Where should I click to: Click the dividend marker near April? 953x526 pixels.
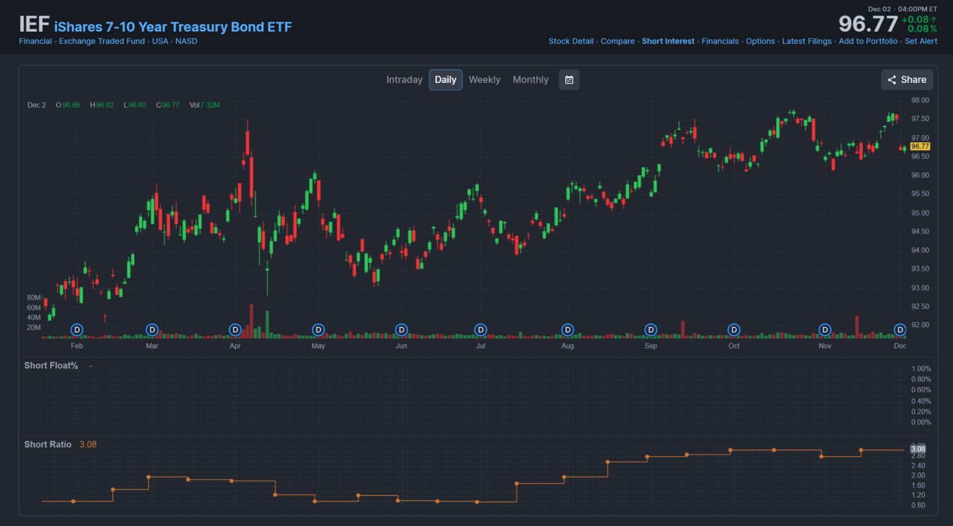(235, 330)
